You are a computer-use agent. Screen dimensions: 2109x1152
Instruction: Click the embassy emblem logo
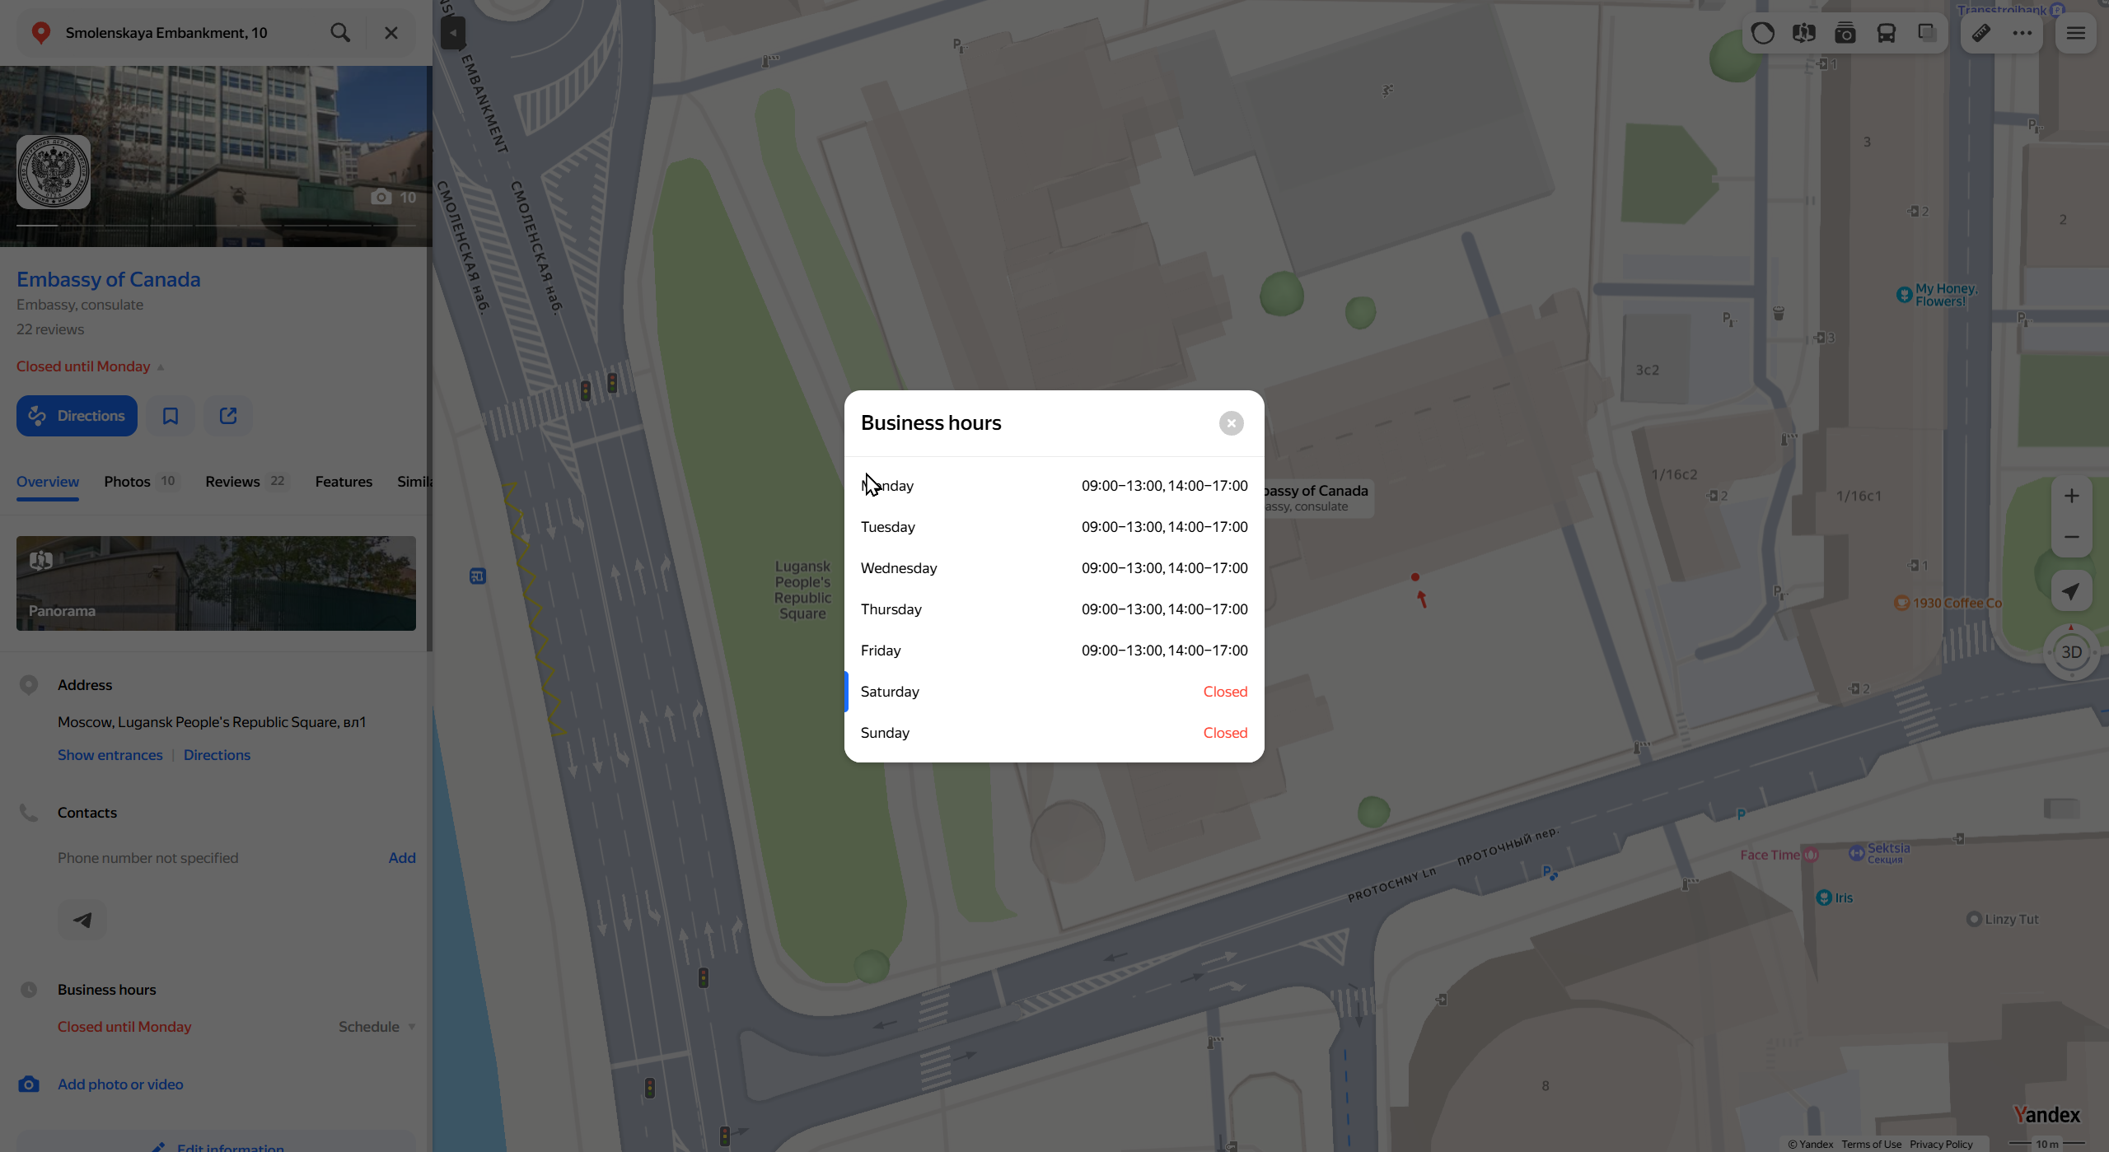click(54, 172)
